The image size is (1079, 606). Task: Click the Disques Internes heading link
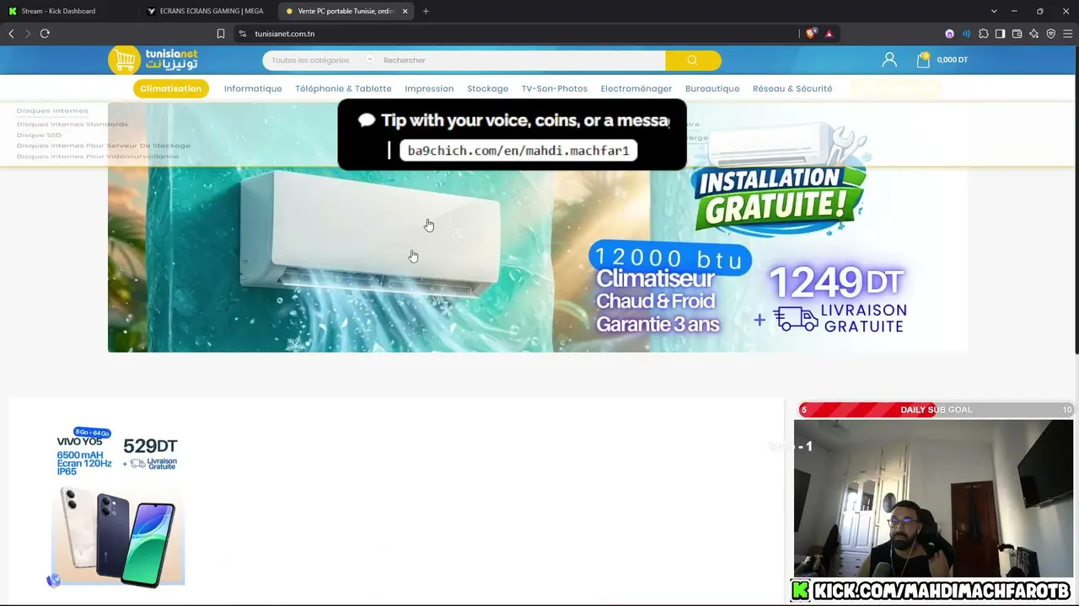tap(52, 111)
